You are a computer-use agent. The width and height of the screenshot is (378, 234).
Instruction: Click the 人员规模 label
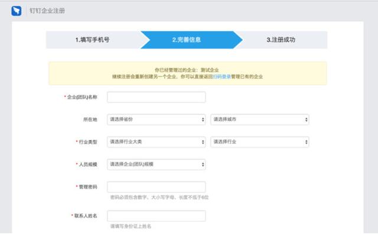click(x=88, y=164)
